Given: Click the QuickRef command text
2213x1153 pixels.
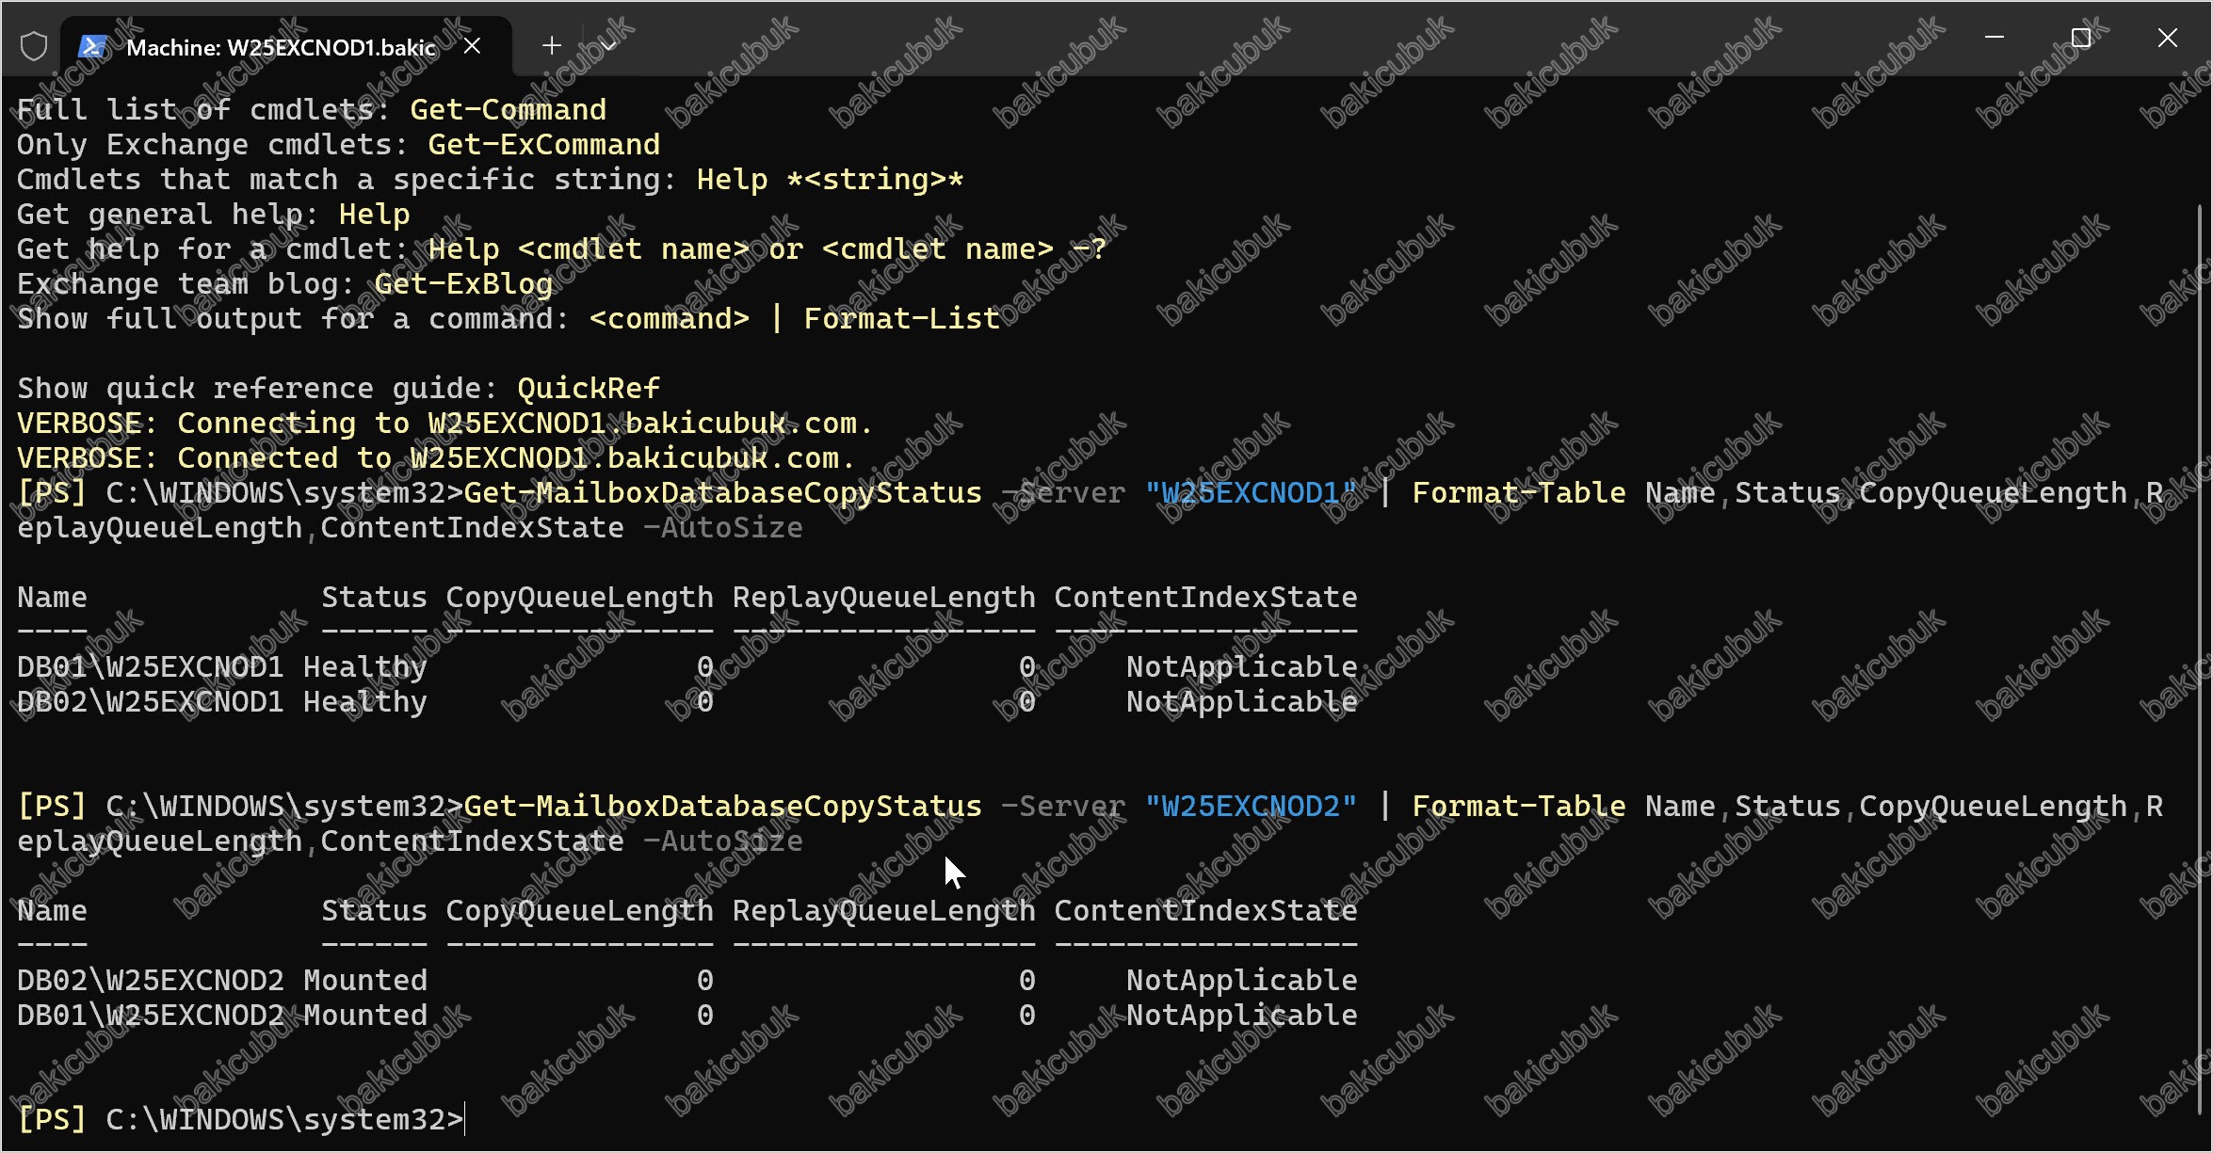Looking at the screenshot, I should [589, 388].
